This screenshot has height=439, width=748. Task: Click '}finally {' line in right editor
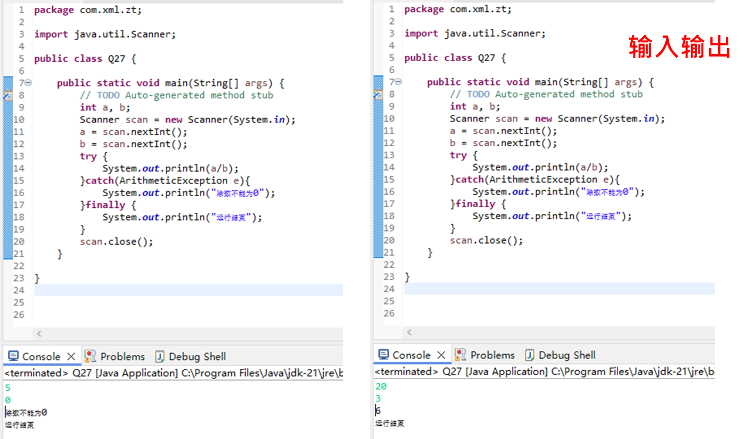(x=478, y=204)
